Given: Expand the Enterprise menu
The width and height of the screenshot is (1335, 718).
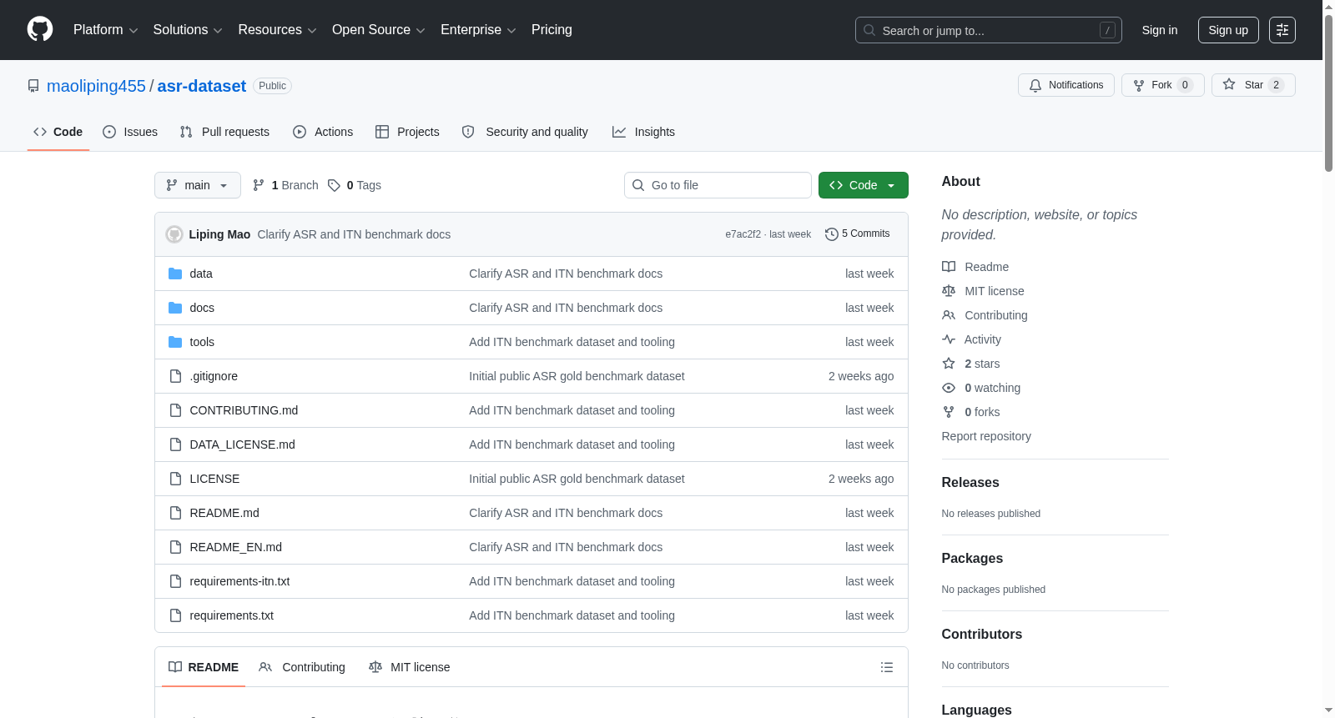Looking at the screenshot, I should (x=478, y=30).
